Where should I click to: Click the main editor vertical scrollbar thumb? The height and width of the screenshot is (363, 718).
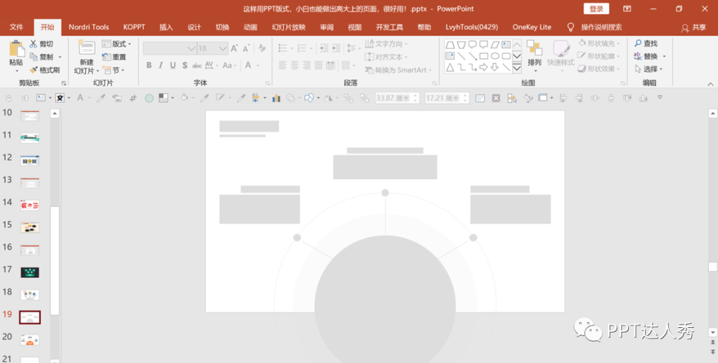713,267
